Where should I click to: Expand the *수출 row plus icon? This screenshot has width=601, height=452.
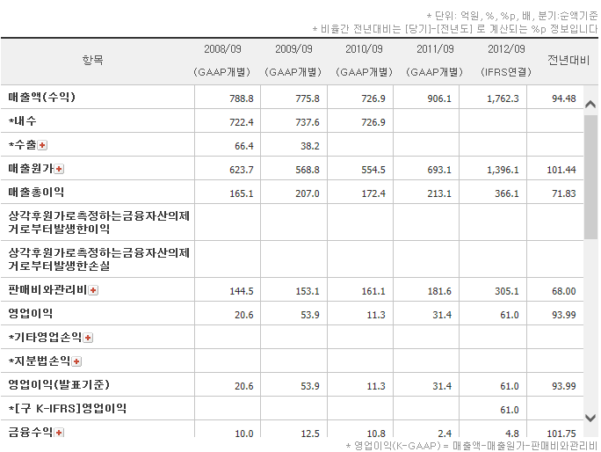coord(42,145)
